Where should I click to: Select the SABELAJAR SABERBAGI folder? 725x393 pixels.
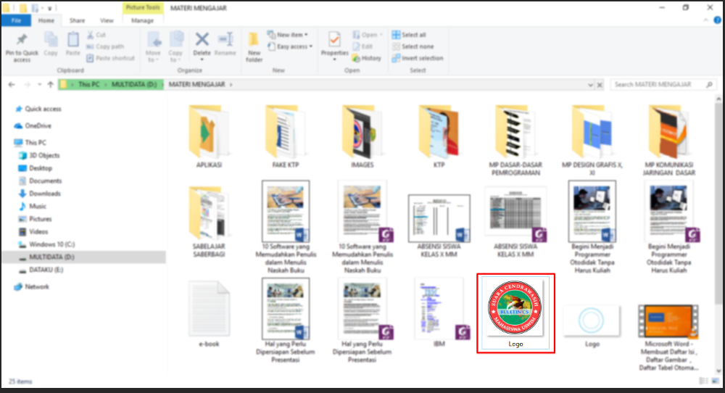209,222
